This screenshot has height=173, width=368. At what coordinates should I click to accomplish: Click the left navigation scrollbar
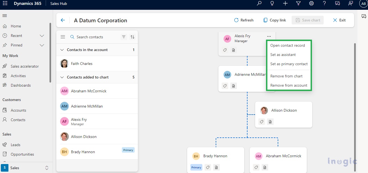(50, 52)
